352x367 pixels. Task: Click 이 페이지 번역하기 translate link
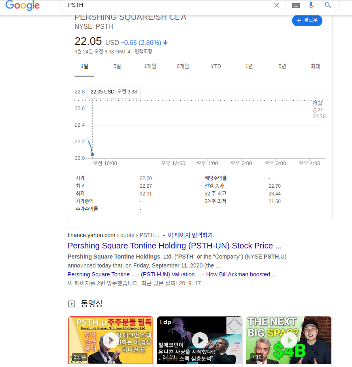click(x=190, y=235)
